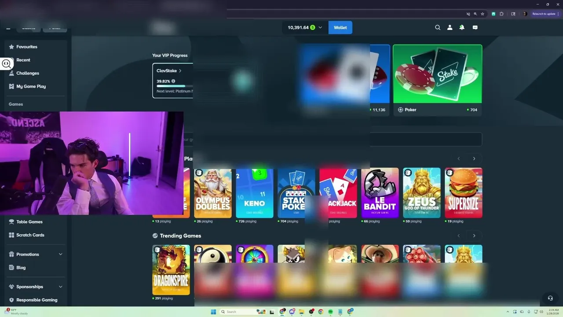Open the browser Extensions puzzle icon
This screenshot has height=317, width=563.
[x=501, y=14]
